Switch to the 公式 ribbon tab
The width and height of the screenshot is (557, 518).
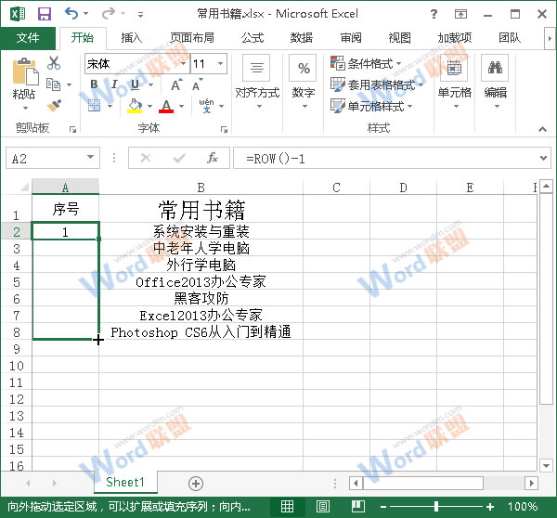(252, 38)
